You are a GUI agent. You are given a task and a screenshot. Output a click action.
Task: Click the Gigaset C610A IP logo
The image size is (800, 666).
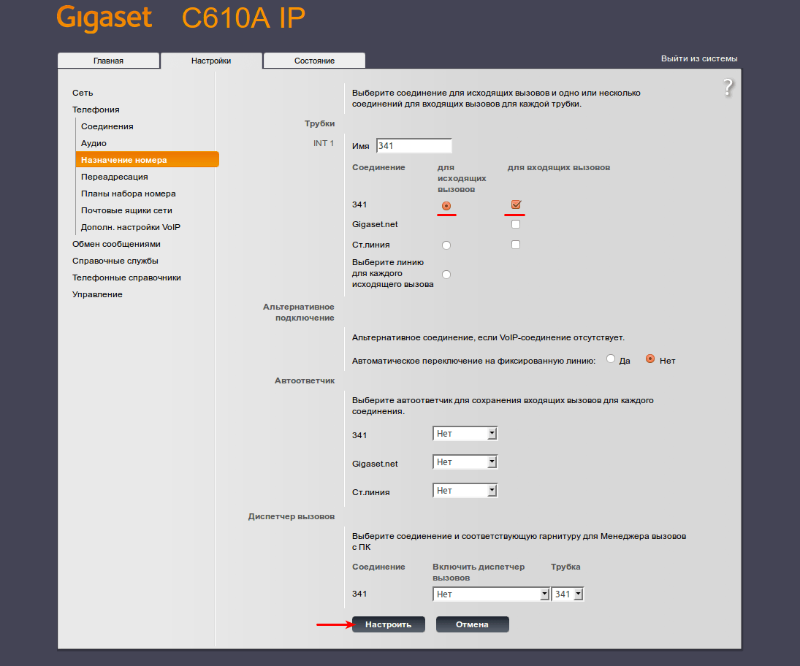click(180, 18)
